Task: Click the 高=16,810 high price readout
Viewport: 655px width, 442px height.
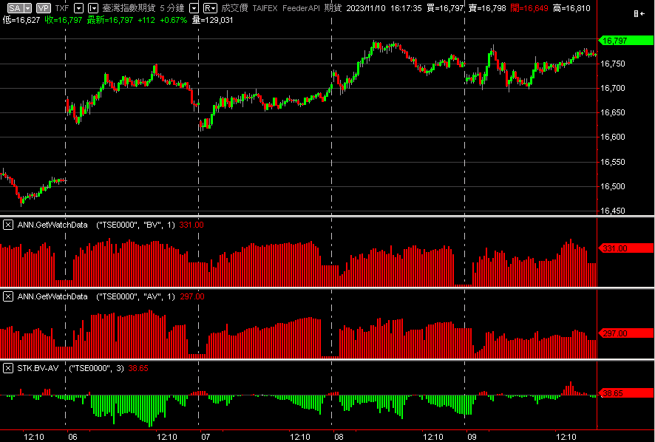Action: point(571,8)
